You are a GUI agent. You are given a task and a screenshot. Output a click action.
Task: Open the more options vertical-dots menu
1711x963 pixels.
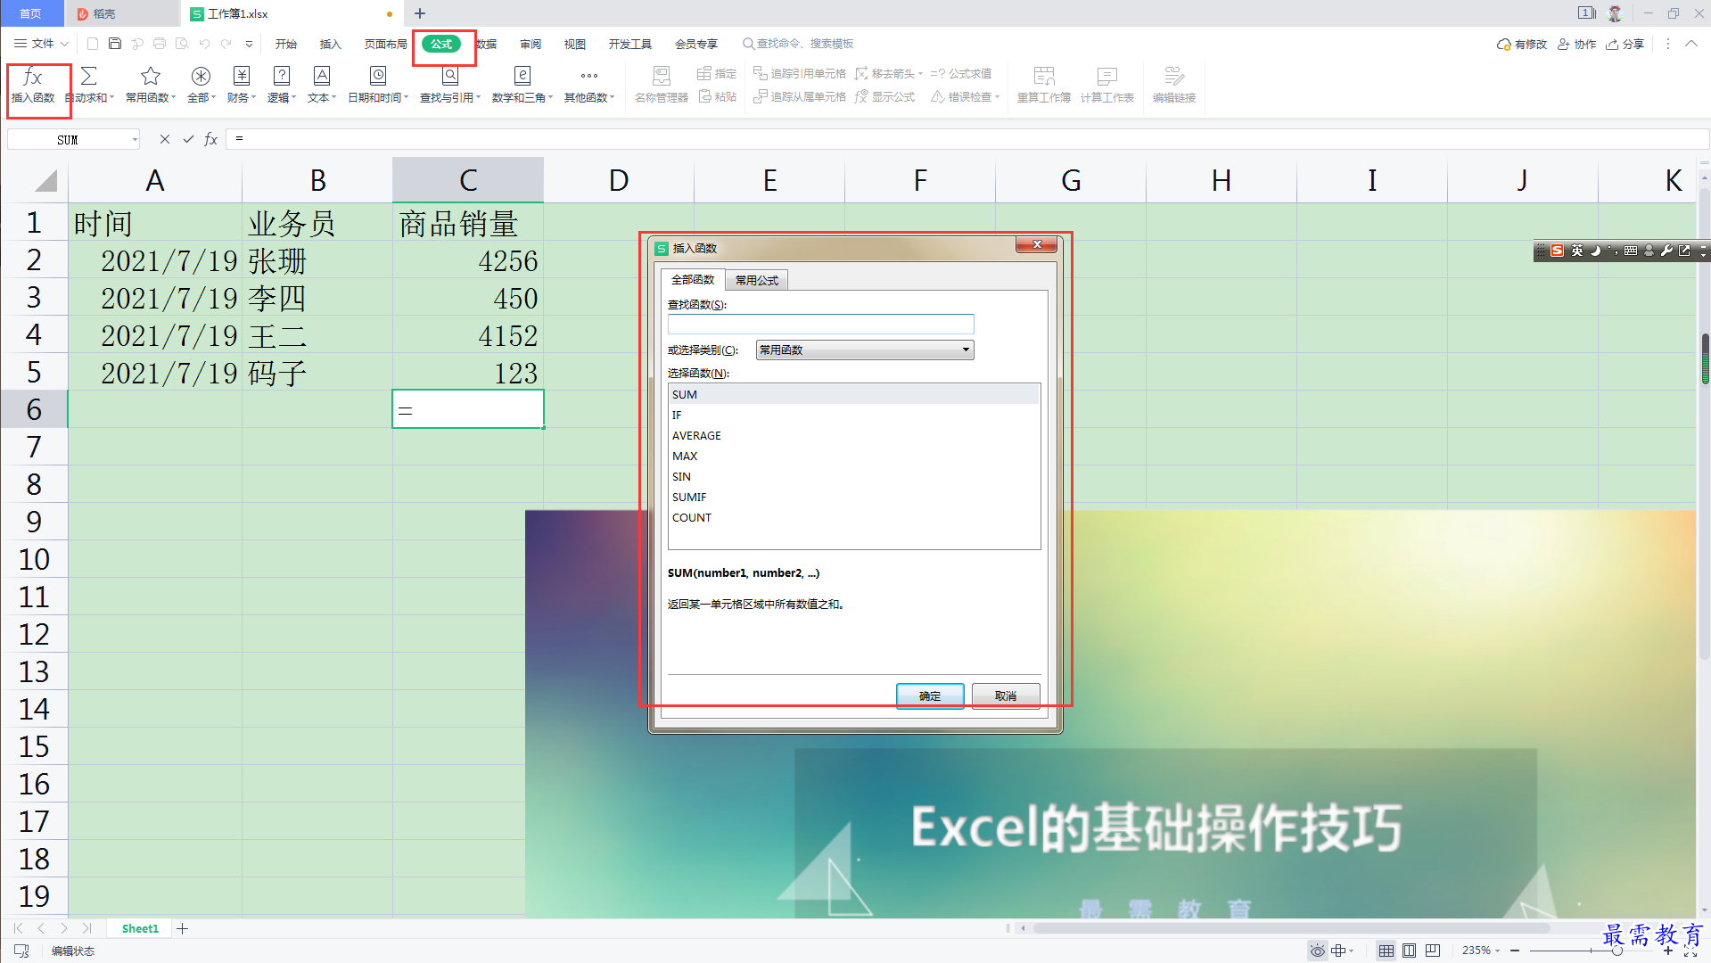point(1667,44)
